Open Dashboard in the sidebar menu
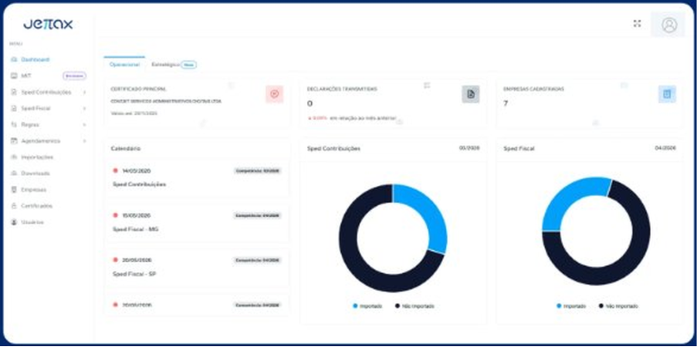697x347 pixels. tap(35, 59)
